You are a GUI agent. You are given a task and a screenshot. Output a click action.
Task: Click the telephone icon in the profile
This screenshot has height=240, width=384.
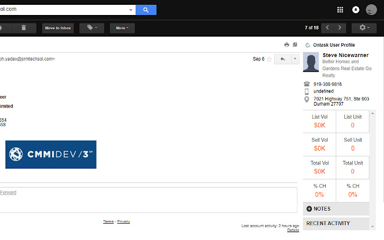click(x=307, y=84)
